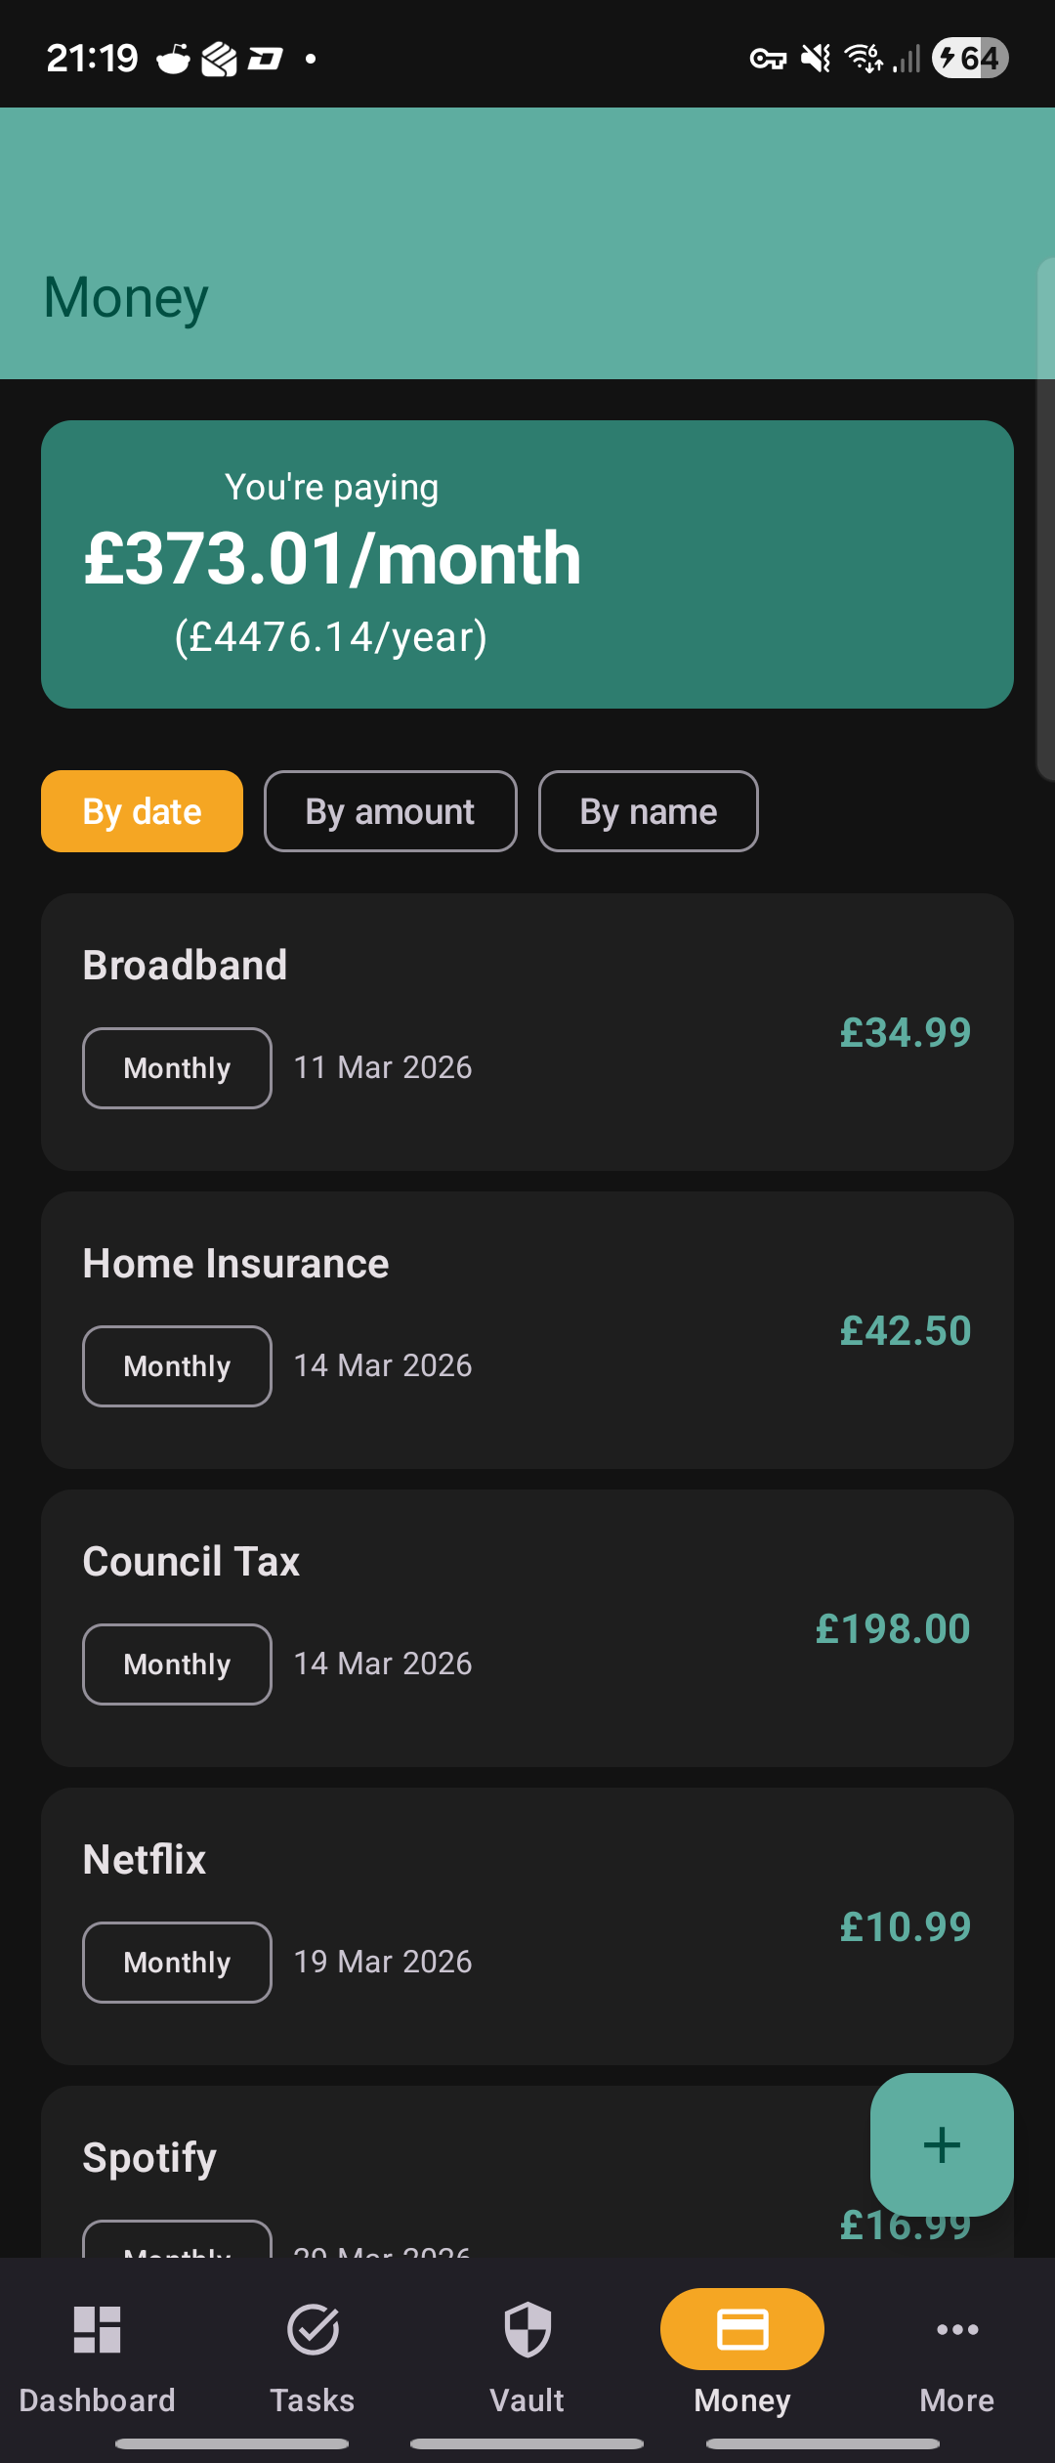Image resolution: width=1055 pixels, height=2463 pixels.
Task: Tap the battery indicator in the status bar
Action: click(970, 58)
